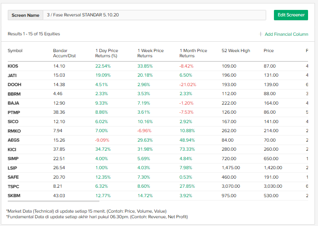Open the KICI stock symbol

click(12, 149)
